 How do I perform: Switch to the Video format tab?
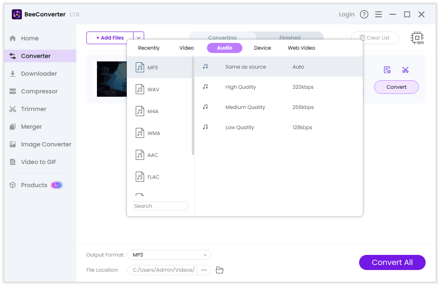click(x=187, y=48)
